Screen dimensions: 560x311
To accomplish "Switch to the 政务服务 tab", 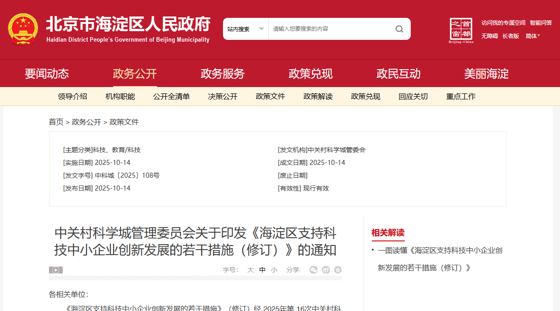I will 223,74.
